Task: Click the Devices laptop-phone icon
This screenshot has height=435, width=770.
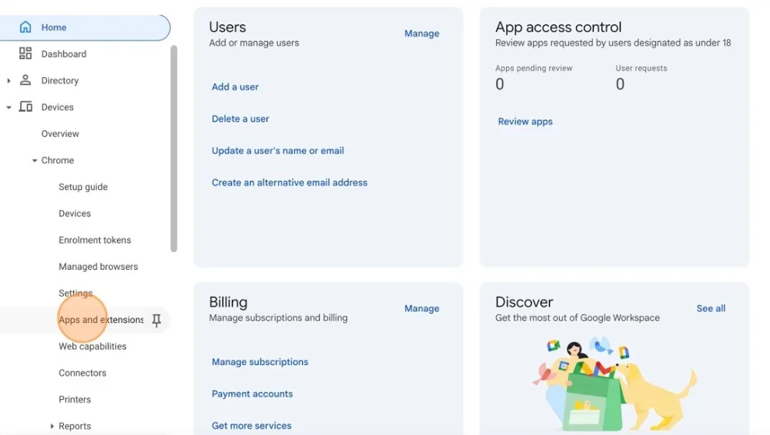Action: [x=26, y=107]
